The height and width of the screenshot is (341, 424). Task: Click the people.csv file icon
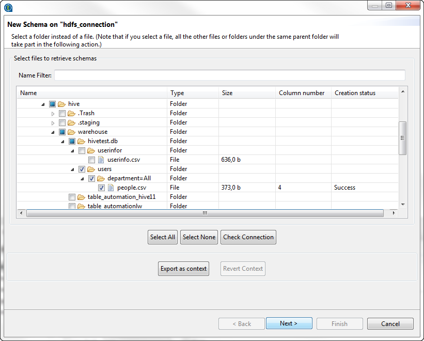pos(111,188)
